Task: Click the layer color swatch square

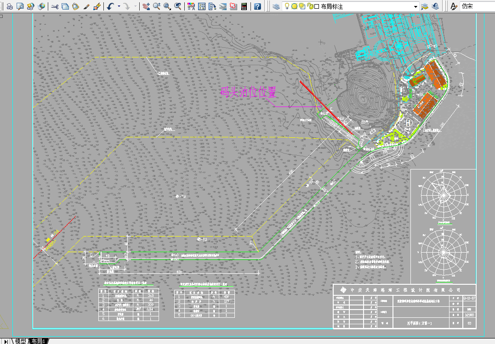Action: pos(317,6)
